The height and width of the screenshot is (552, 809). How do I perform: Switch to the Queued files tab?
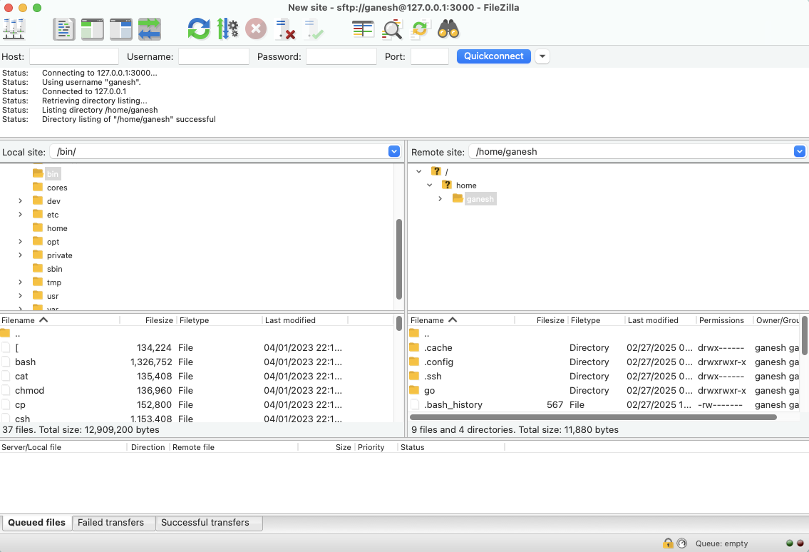[x=36, y=523]
